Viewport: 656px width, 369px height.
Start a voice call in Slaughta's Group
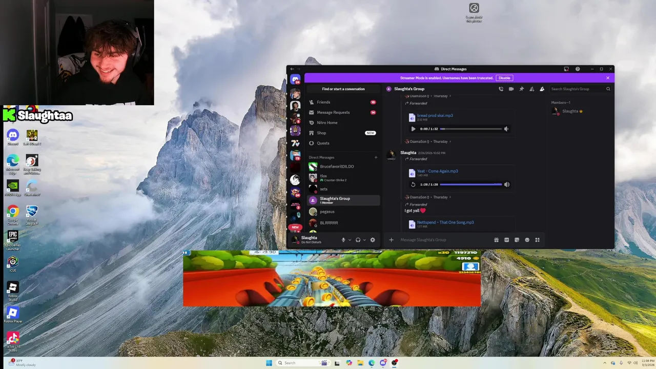click(501, 89)
